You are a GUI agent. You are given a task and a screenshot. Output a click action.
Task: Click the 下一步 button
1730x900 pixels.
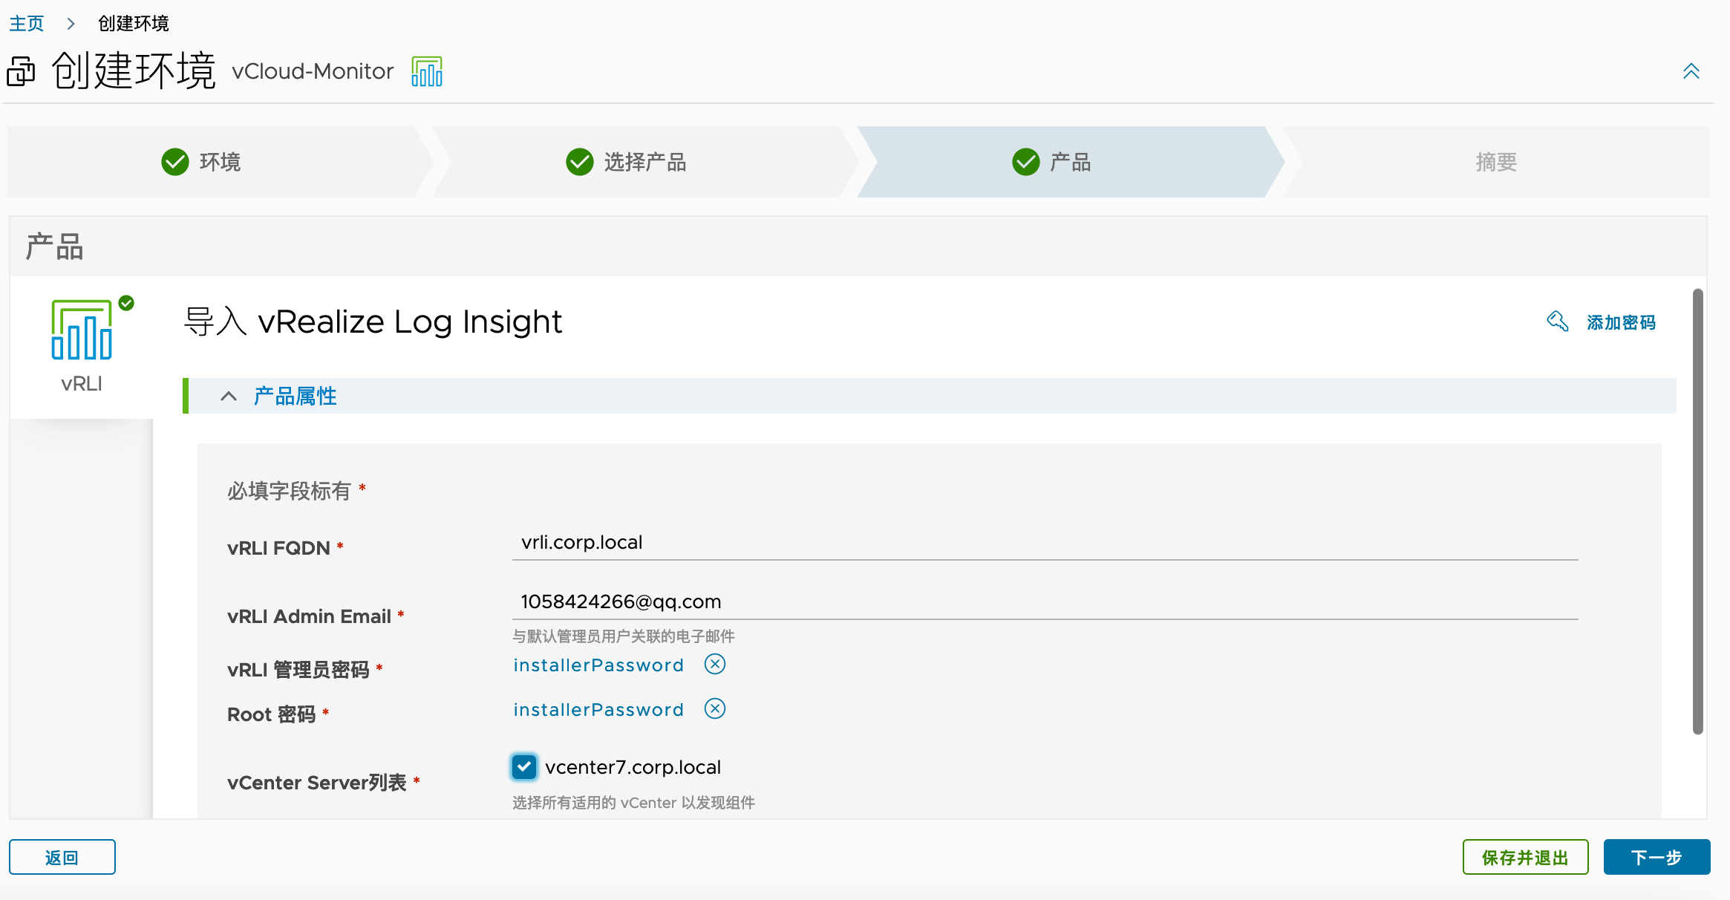point(1656,858)
